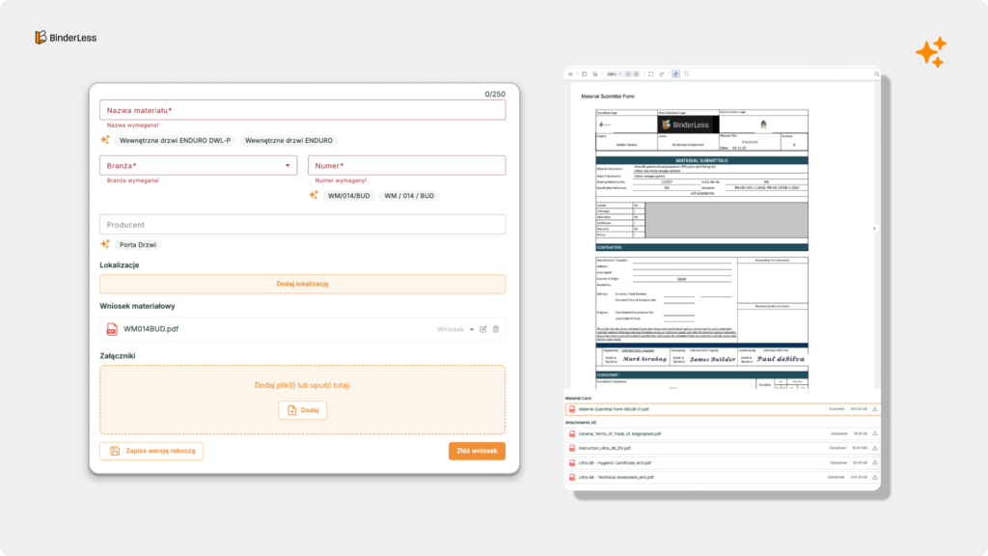Select the hand pan tool in PDF viewer
The height and width of the screenshot is (556, 988).
[675, 73]
